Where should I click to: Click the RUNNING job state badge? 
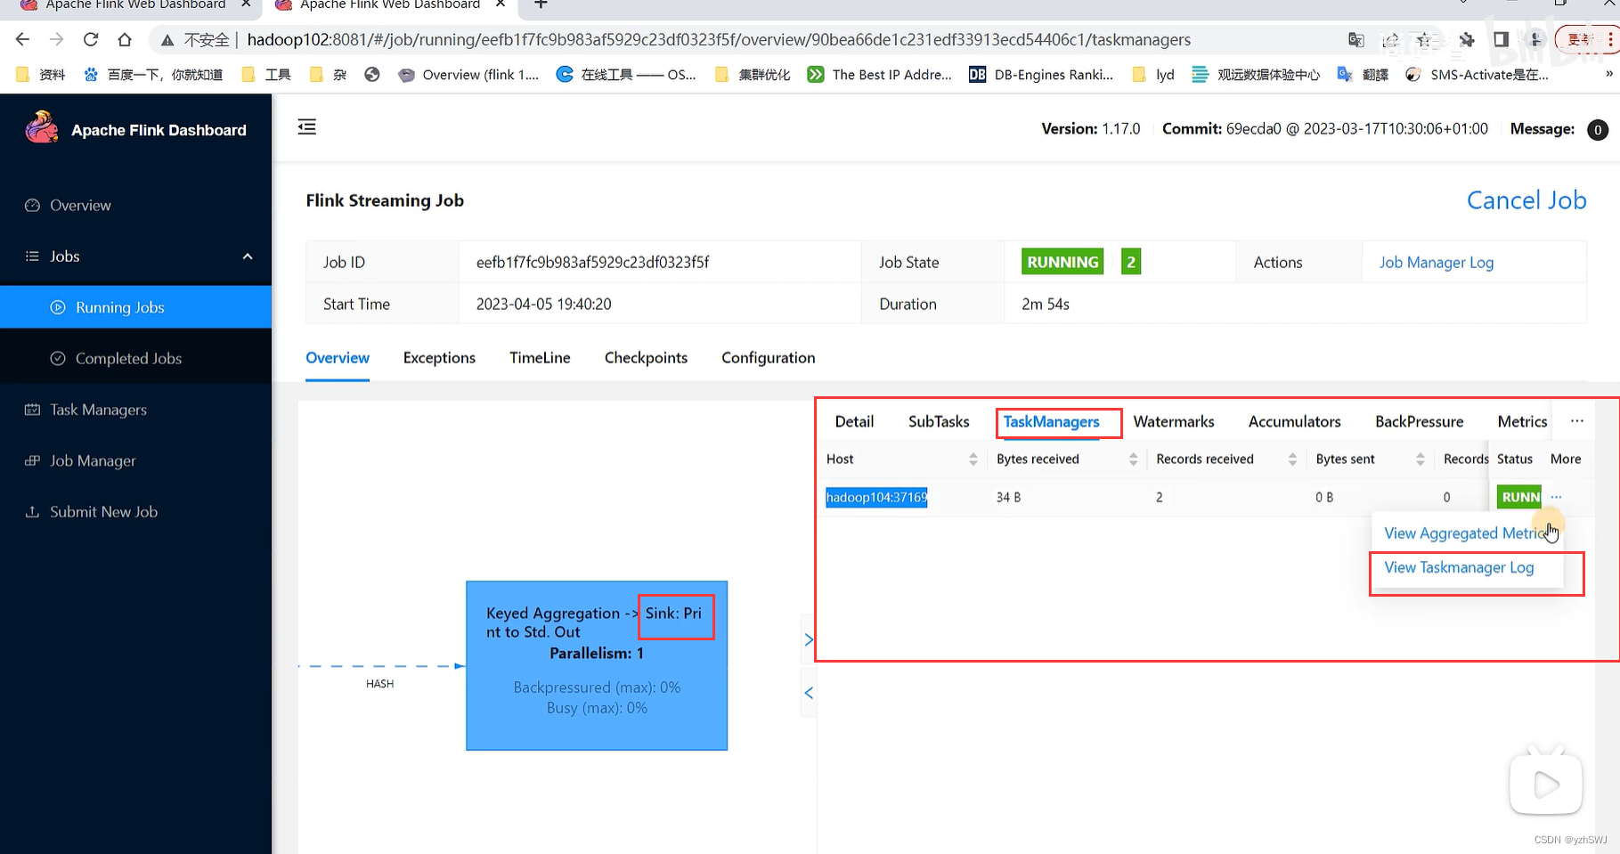[1062, 262]
